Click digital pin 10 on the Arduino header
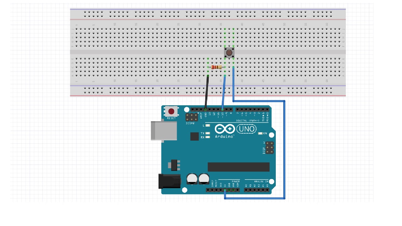 tap(222, 110)
